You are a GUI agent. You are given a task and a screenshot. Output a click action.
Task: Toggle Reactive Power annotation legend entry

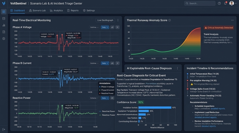(106, 93)
